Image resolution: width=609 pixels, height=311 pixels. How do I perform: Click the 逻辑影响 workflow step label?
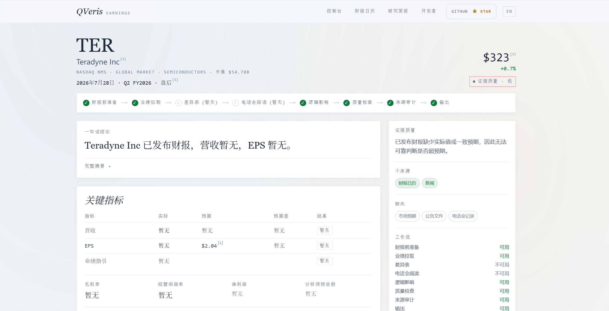318,102
